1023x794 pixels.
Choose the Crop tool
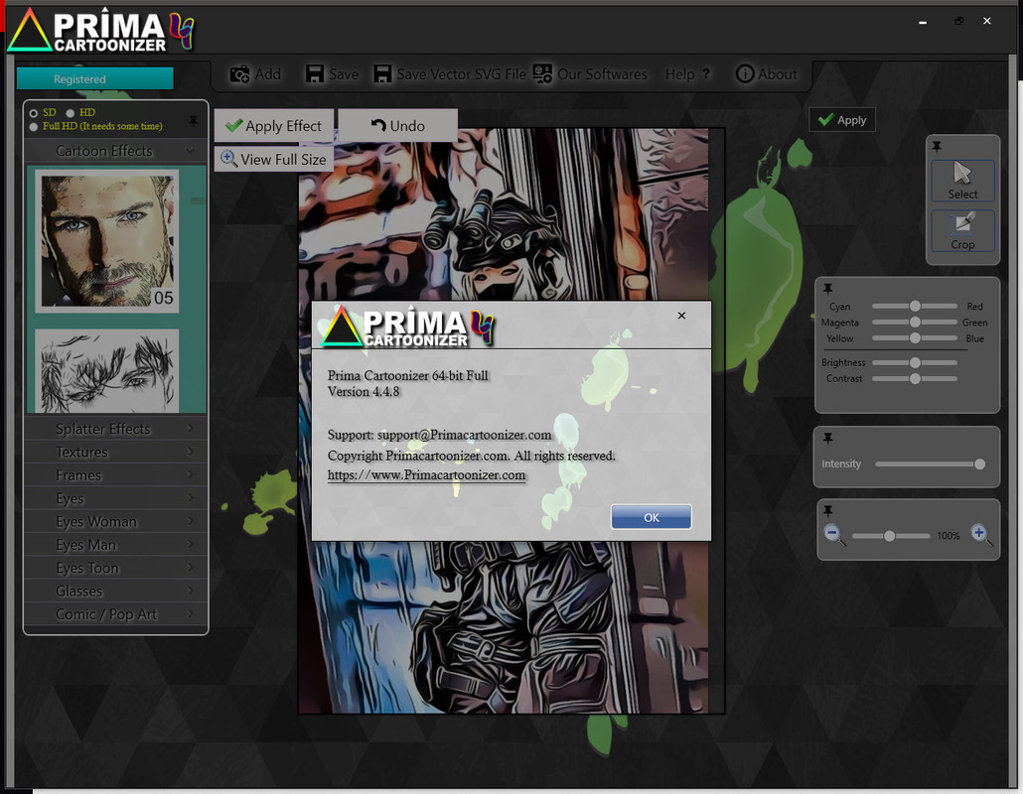tap(962, 230)
